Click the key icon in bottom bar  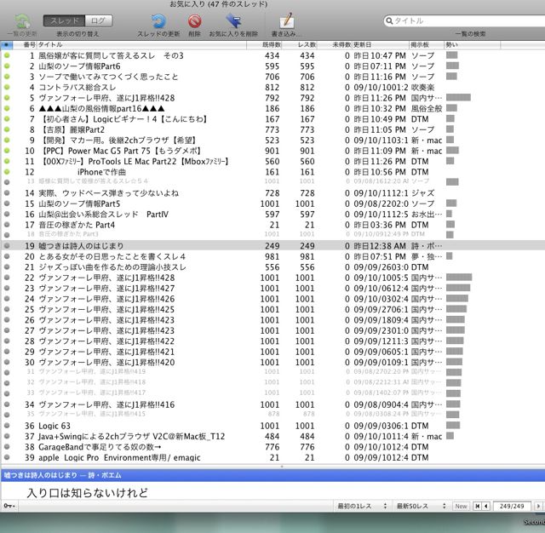coord(9,506)
